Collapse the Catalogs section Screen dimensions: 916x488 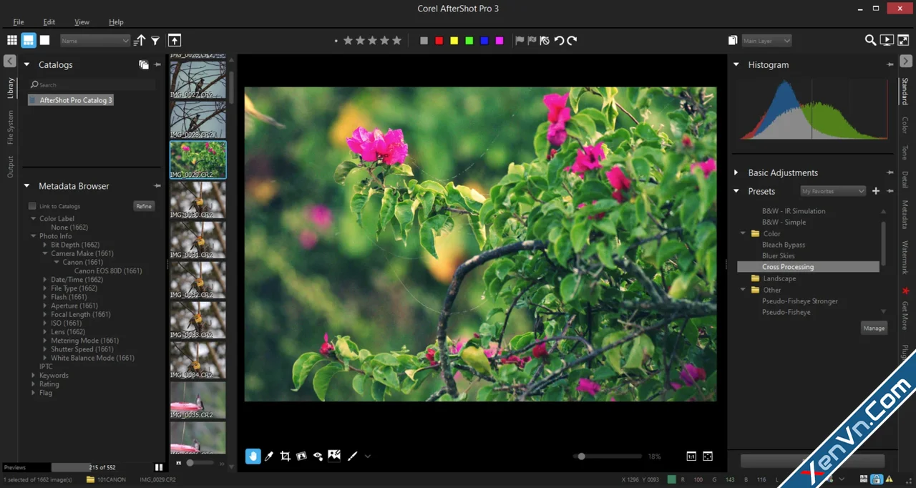coord(26,64)
